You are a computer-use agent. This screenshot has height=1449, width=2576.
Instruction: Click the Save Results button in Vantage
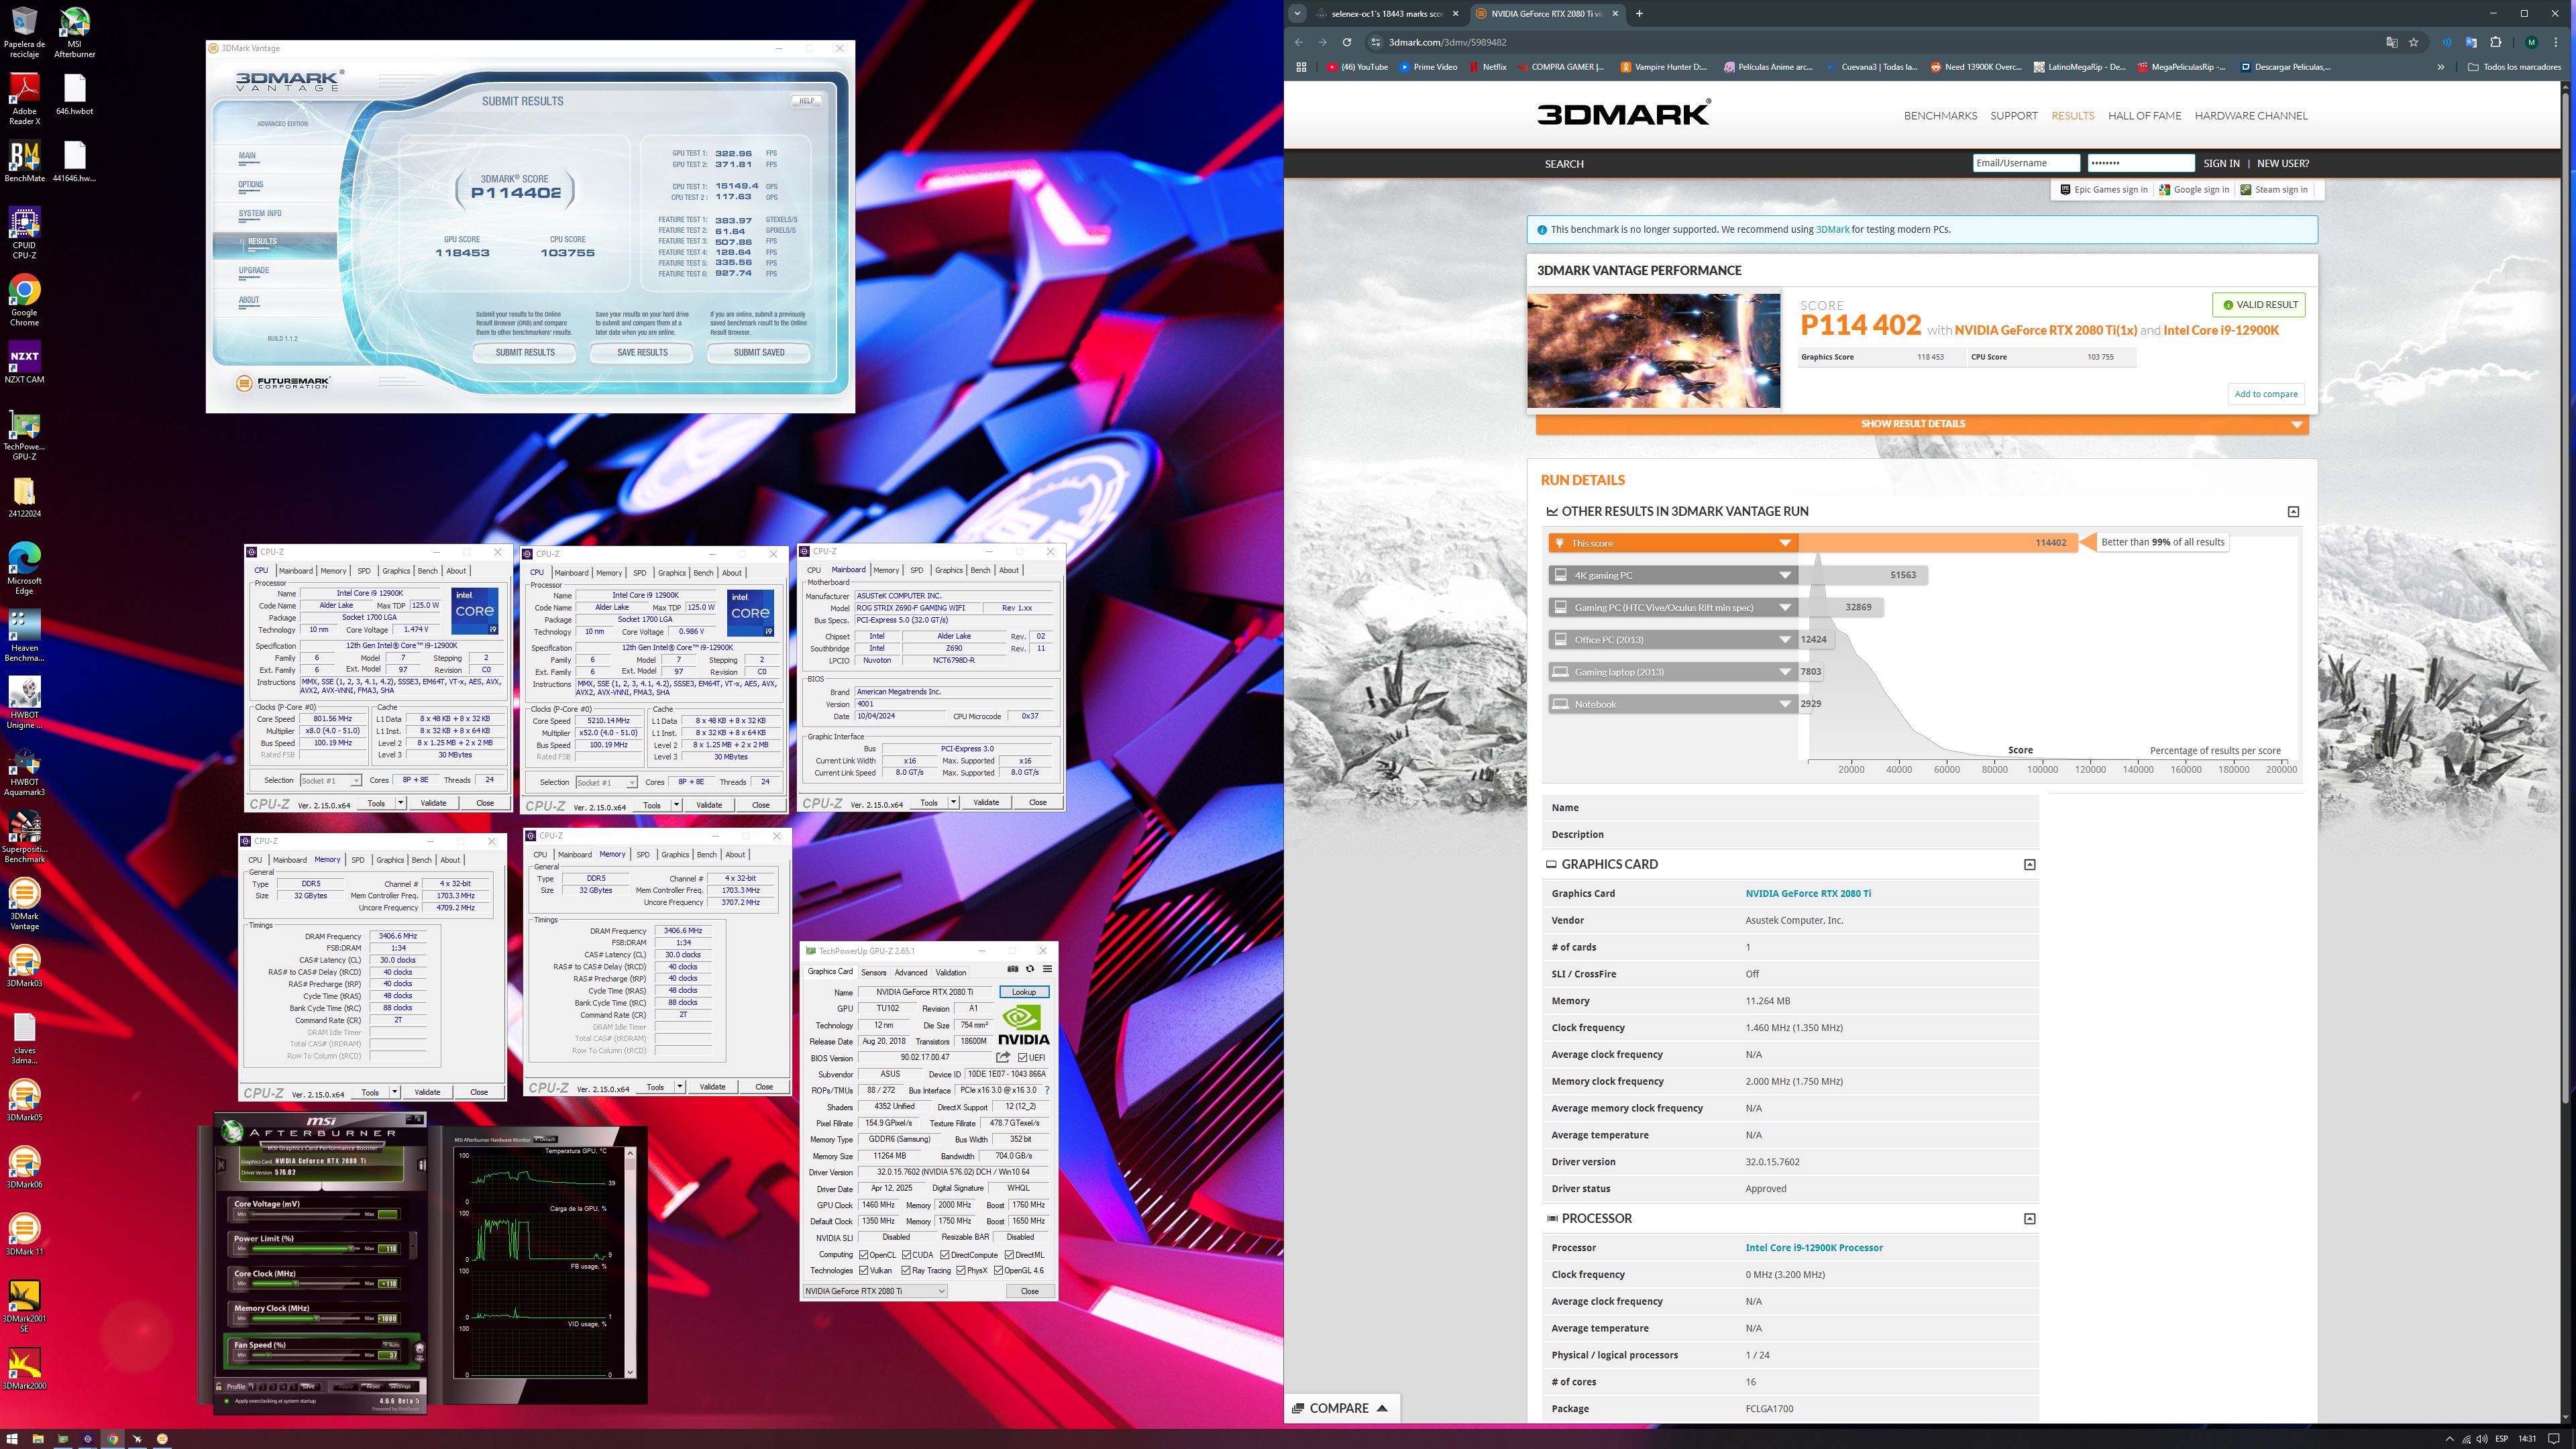click(x=642, y=352)
